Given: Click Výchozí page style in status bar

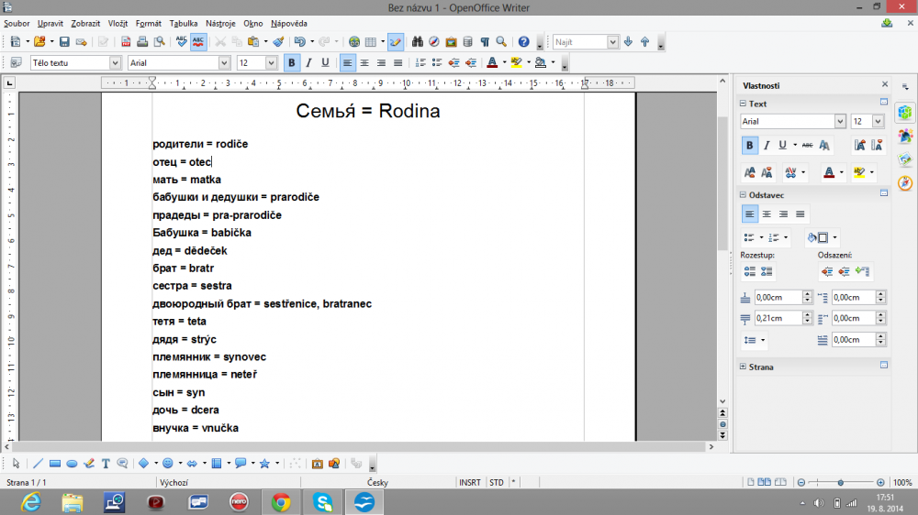Looking at the screenshot, I should point(174,482).
